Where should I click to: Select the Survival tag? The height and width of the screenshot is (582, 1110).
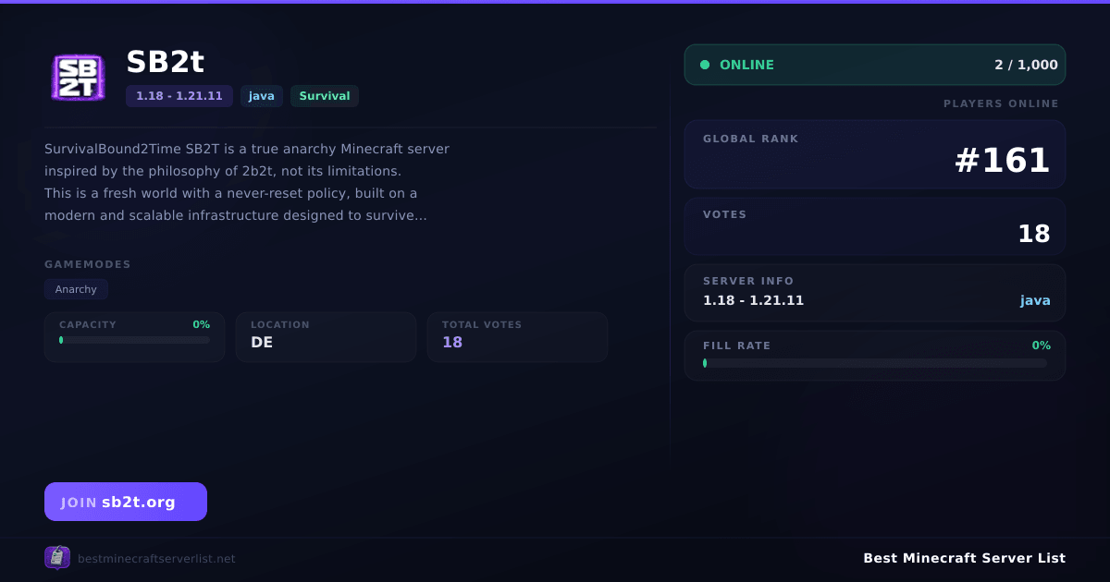[325, 96]
